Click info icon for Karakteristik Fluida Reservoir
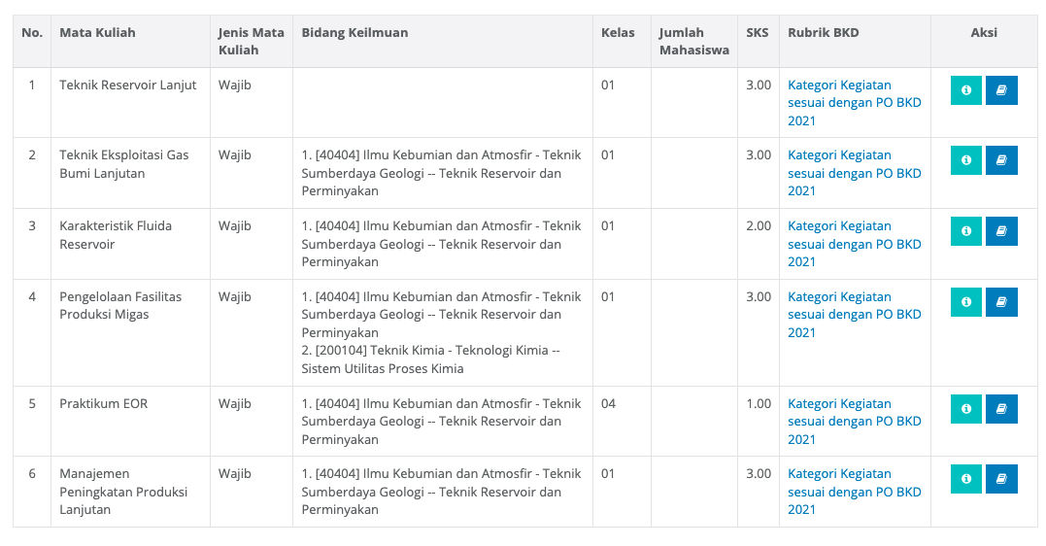This screenshot has width=1046, height=546. pyautogui.click(x=965, y=231)
